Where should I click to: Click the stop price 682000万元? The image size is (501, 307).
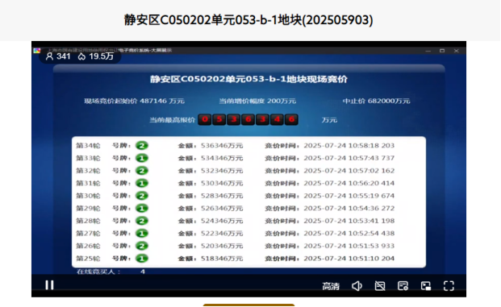coord(389,101)
